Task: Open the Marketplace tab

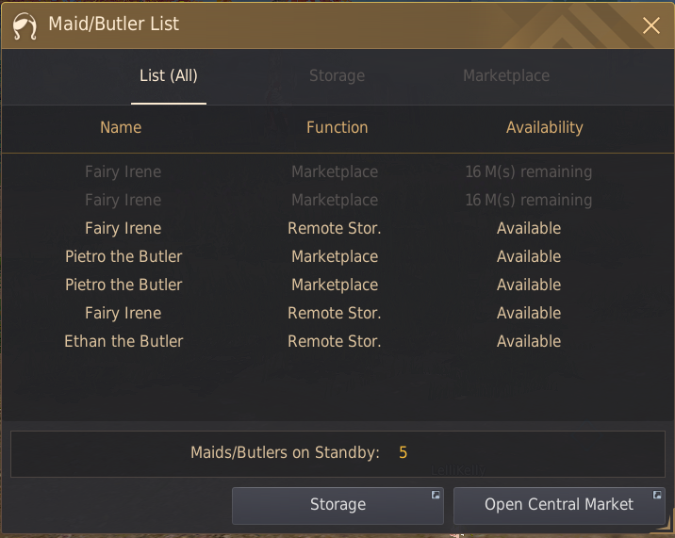Action: (x=506, y=76)
